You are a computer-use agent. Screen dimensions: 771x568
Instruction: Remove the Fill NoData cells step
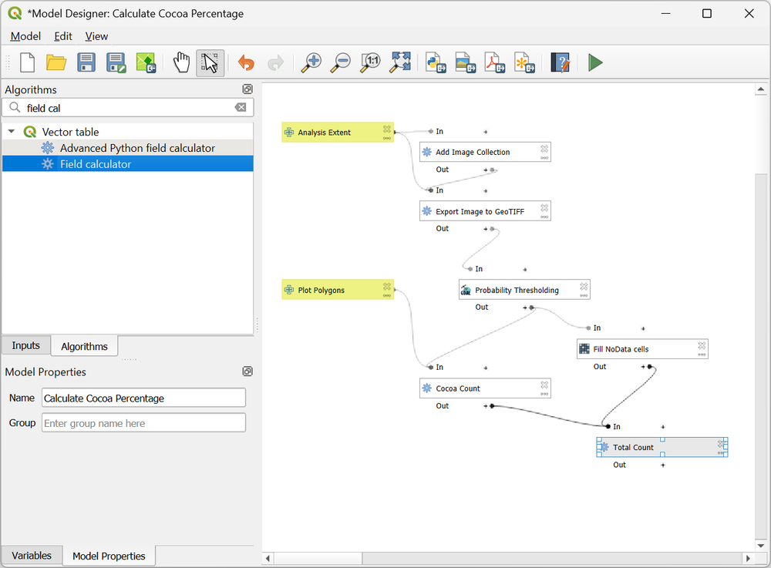(x=702, y=345)
